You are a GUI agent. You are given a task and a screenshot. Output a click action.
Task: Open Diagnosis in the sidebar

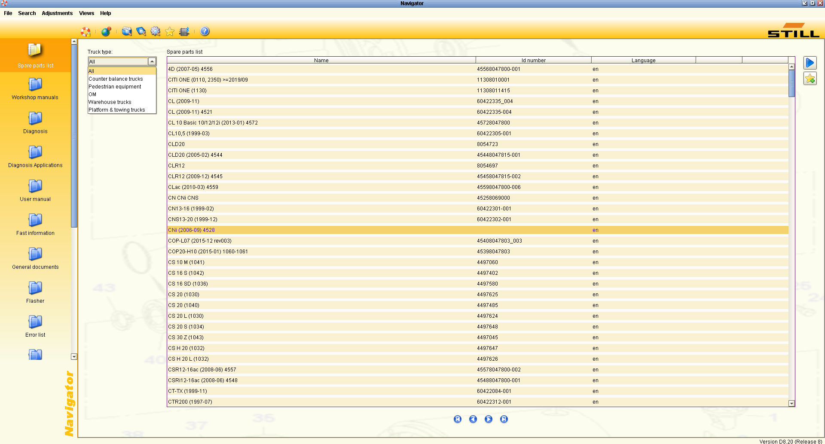click(35, 123)
